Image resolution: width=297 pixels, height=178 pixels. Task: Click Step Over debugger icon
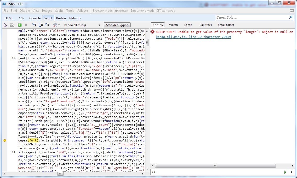click(41, 25)
